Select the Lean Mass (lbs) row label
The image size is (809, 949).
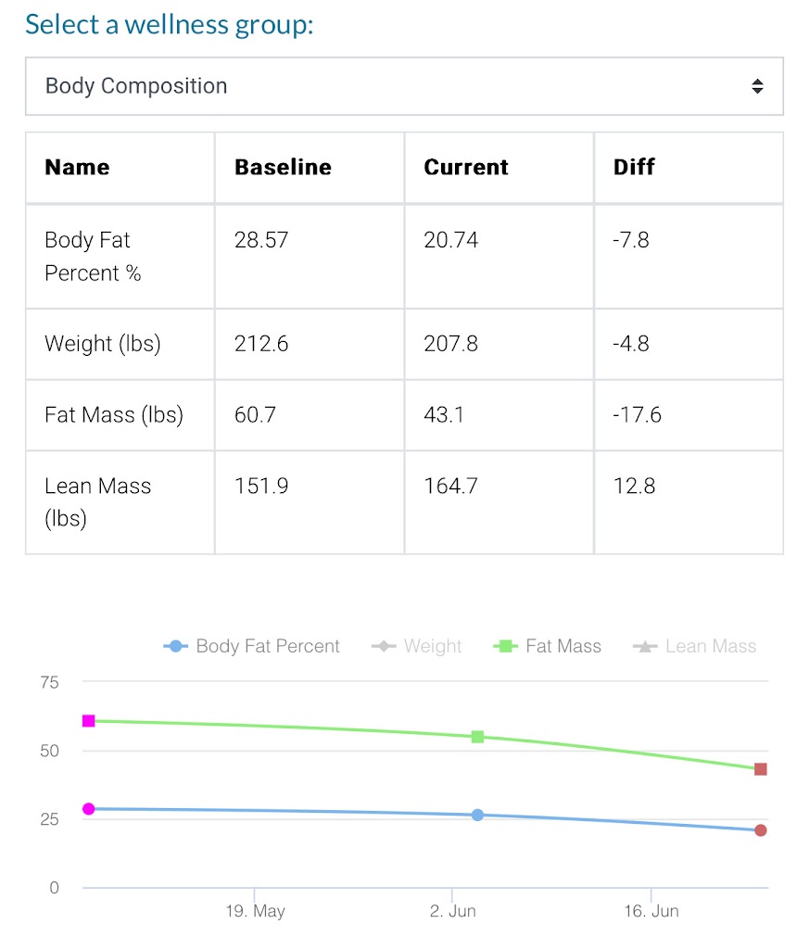coord(97,501)
